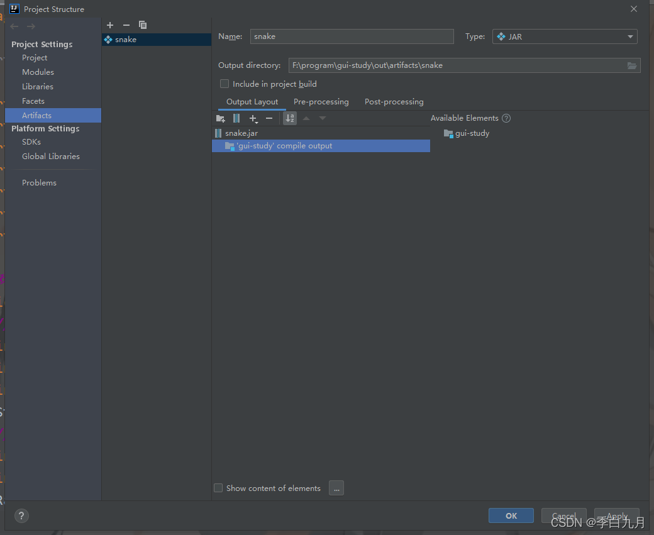
Task: Select gui-study in Available Elements
Action: point(472,133)
